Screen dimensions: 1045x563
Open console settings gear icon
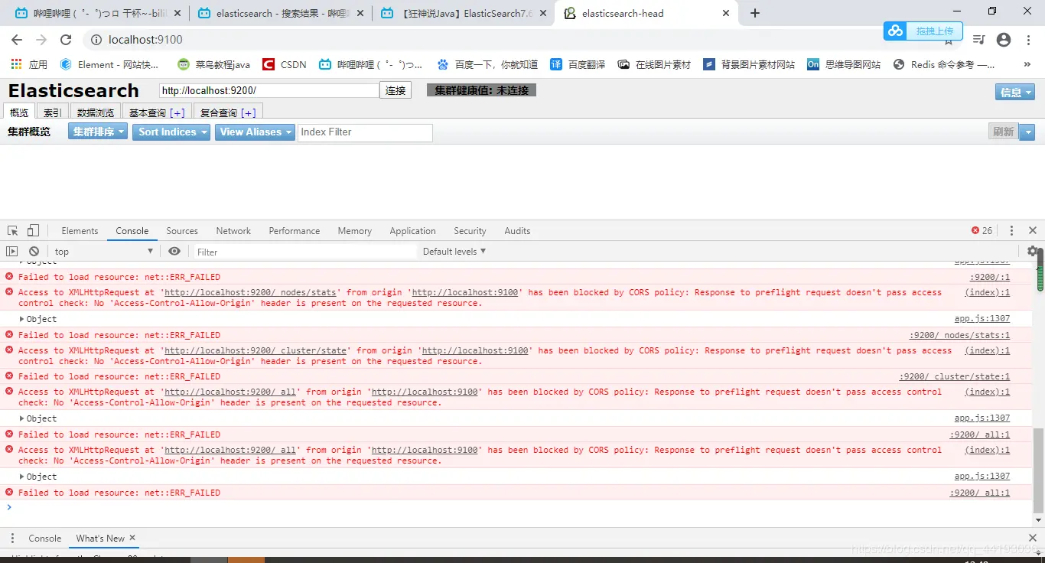pos(1033,251)
